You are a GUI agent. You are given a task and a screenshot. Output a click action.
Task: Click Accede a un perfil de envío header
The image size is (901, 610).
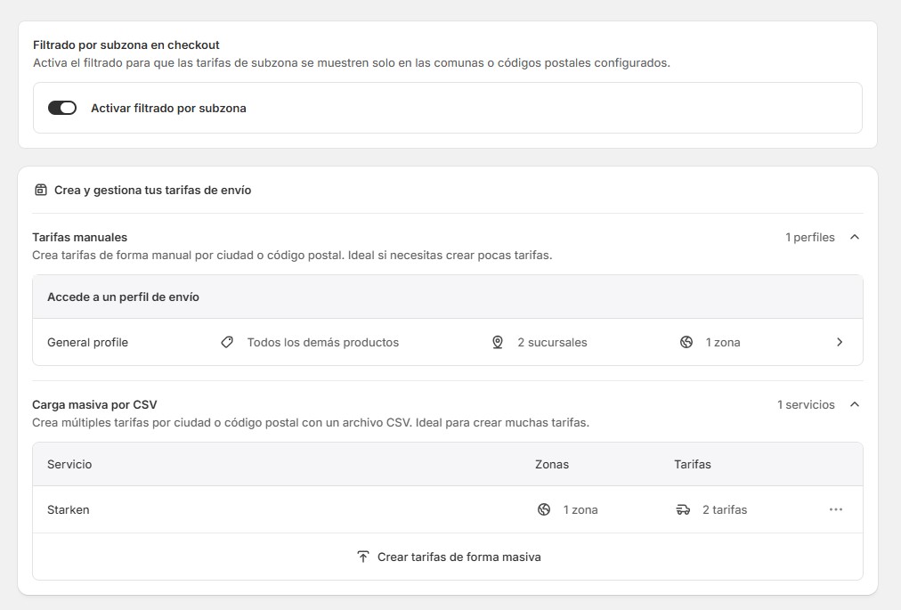coord(123,297)
